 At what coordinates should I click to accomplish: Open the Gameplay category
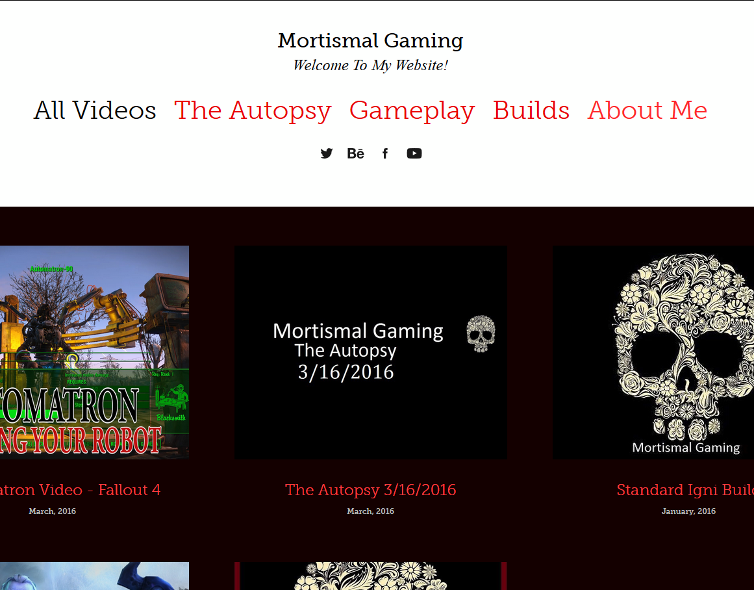[412, 110]
